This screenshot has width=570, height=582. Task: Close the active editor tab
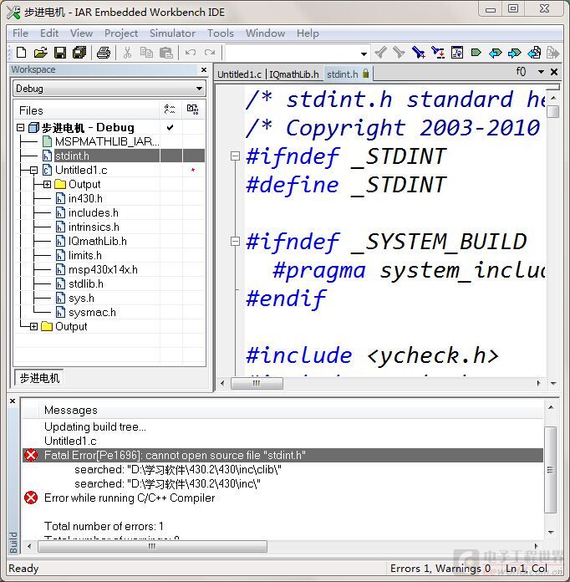point(554,72)
